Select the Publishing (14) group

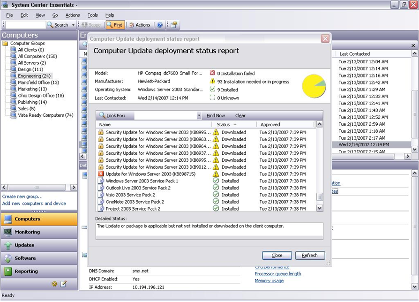point(32,102)
